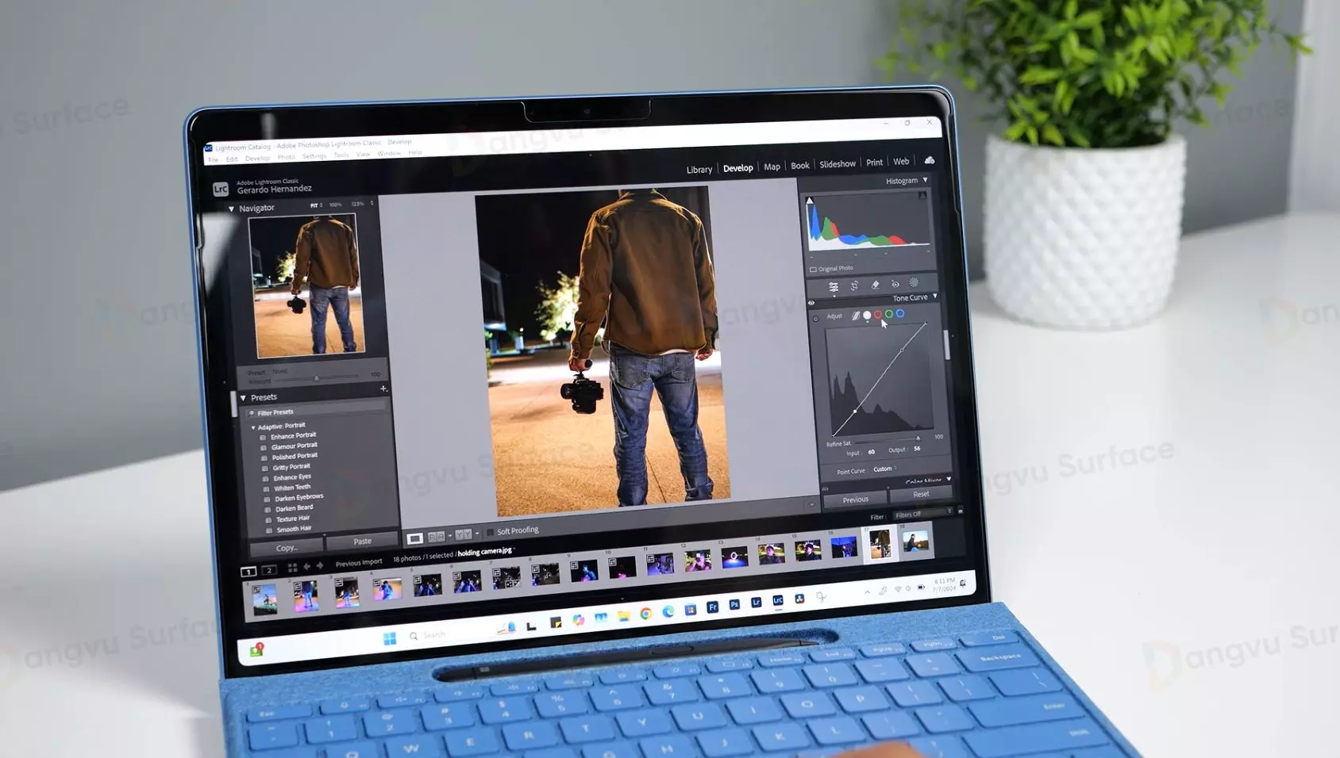The image size is (1340, 758).
Task: Collapse the Navigator panel
Action: [231, 209]
